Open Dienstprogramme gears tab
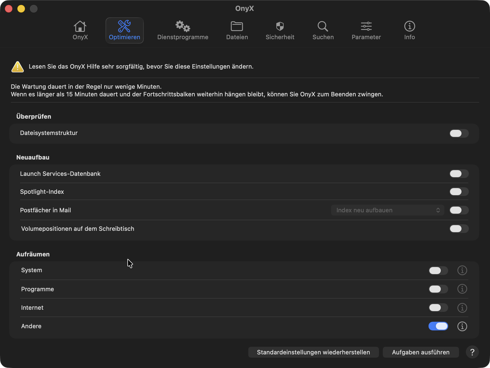 (183, 31)
